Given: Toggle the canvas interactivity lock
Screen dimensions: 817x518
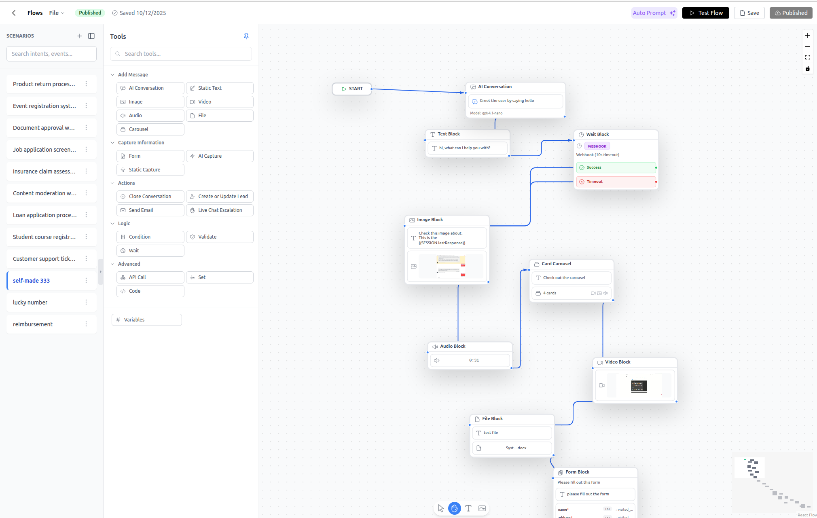Looking at the screenshot, I should (808, 68).
